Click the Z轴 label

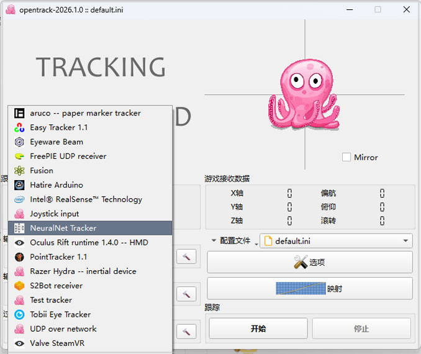(x=237, y=220)
